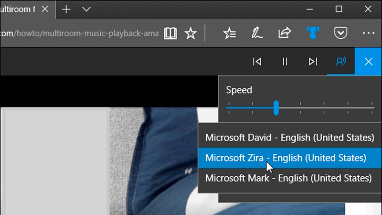Click the address bar URL
This screenshot has width=382, height=215.
pyautogui.click(x=79, y=33)
